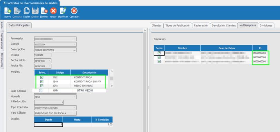Switch to the Facturación tab
This screenshot has width=280, height=132.
coord(201,26)
